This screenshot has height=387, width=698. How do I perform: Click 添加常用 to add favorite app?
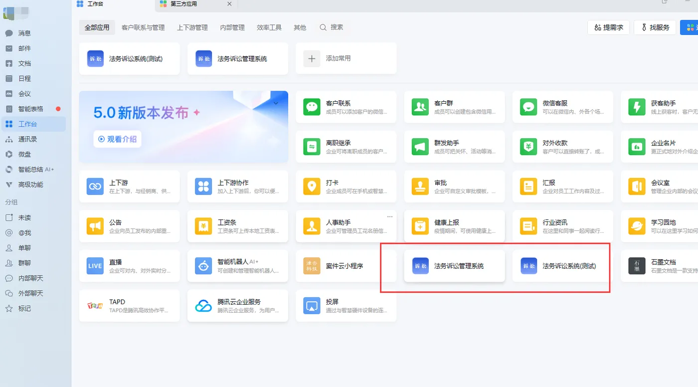click(x=346, y=58)
